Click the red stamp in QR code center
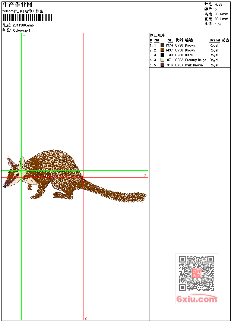The width and height of the screenshot is (231, 321). coord(196,273)
